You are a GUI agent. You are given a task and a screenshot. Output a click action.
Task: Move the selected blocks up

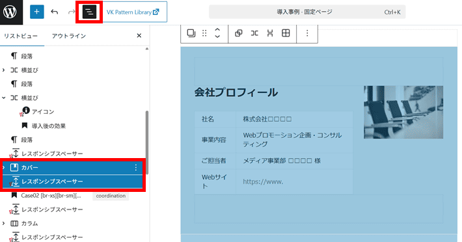point(217,30)
